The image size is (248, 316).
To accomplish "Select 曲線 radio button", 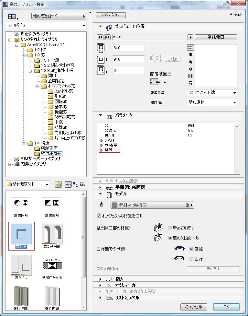I will [191, 259].
